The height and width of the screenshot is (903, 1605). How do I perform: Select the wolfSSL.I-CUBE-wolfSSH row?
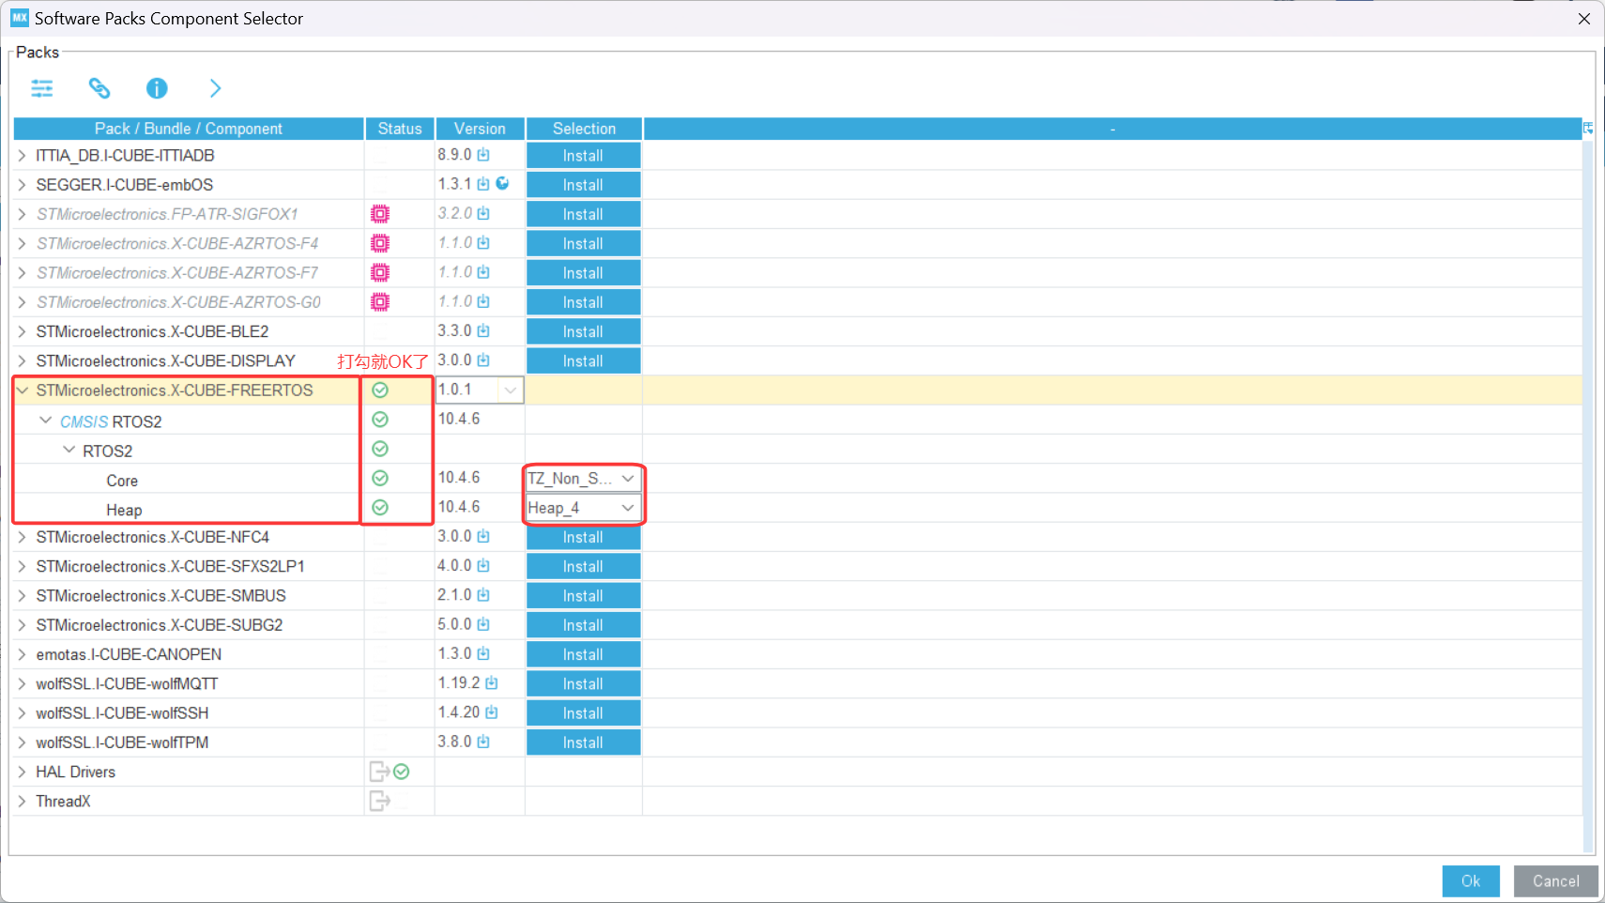point(798,713)
